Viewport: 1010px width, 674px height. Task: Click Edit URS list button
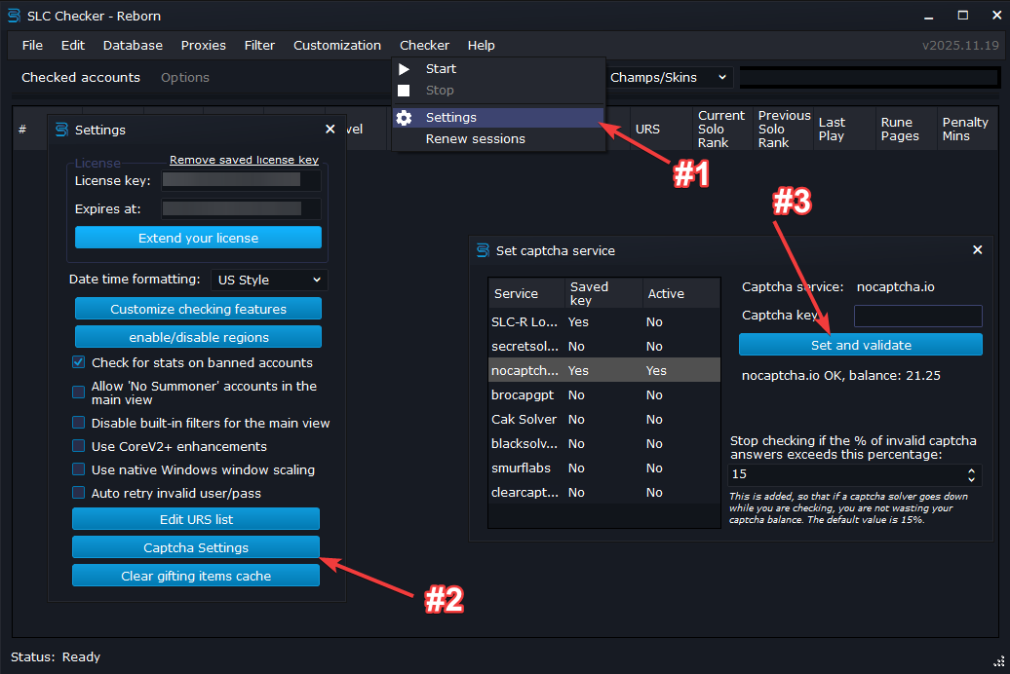coord(196,519)
